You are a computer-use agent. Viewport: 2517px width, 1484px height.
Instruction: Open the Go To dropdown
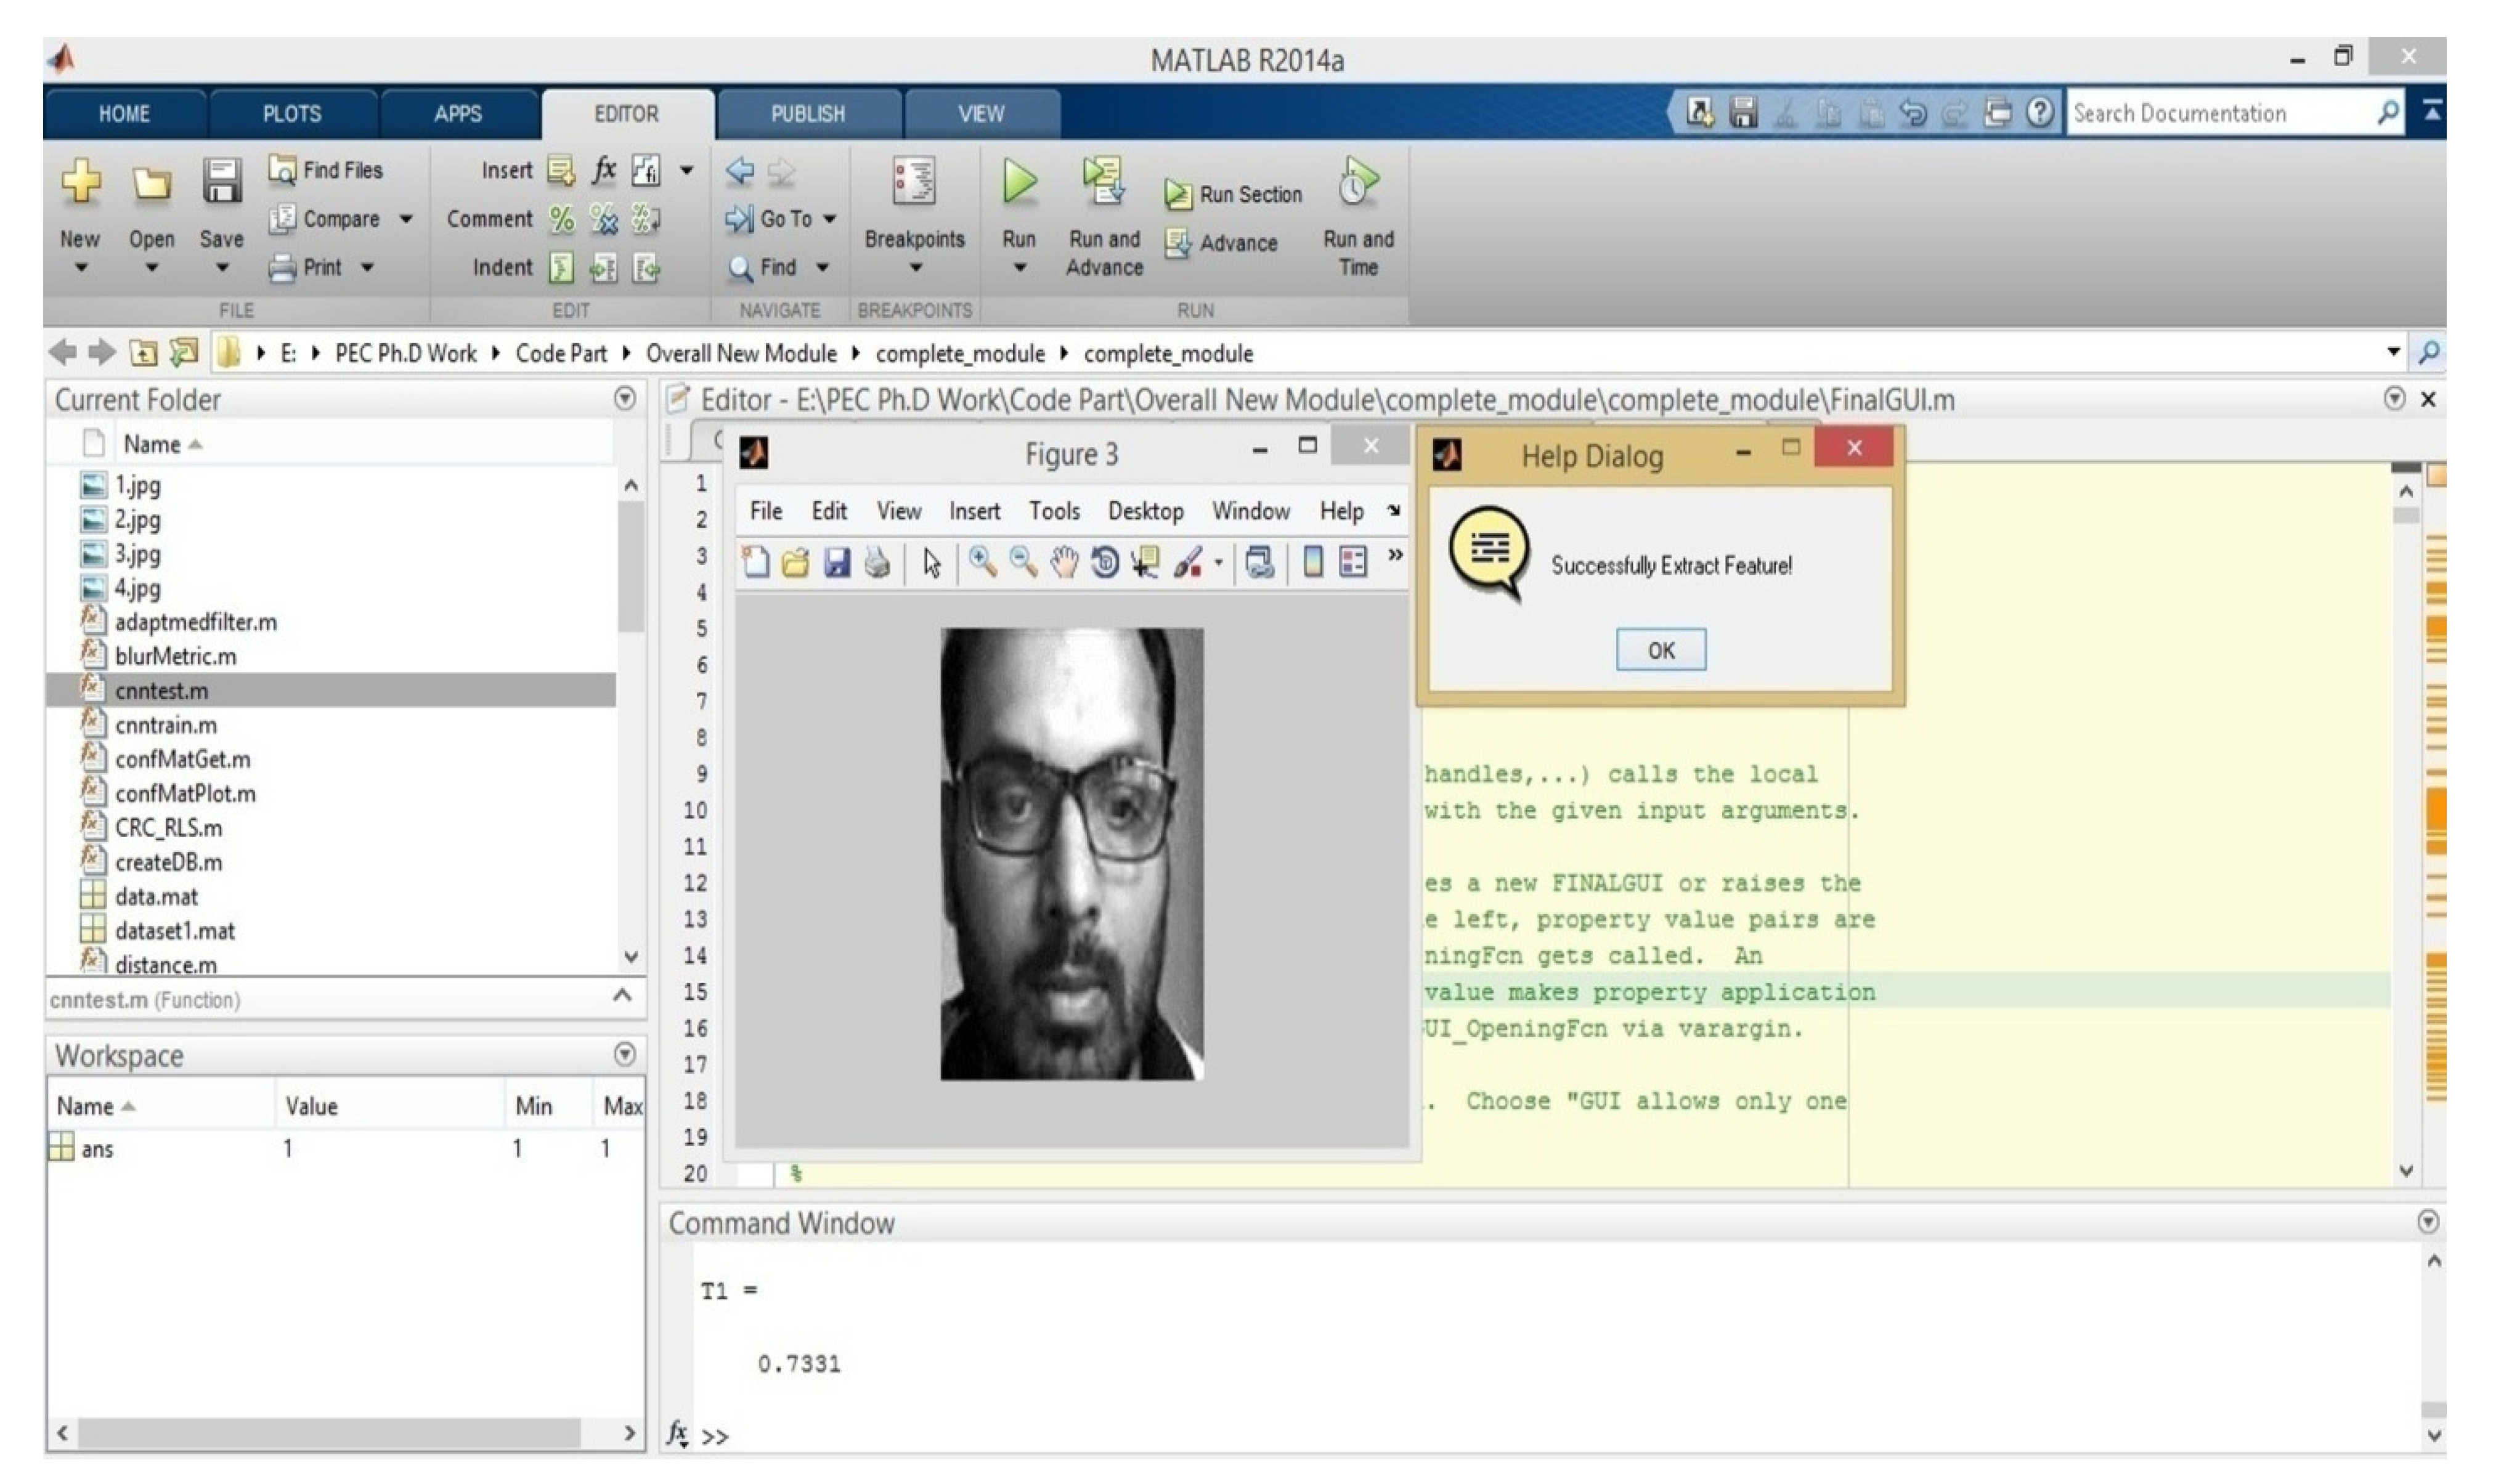(x=830, y=219)
